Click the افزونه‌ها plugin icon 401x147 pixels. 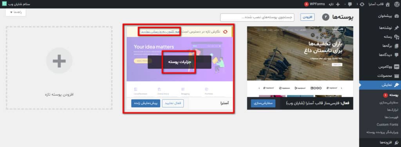396,142
